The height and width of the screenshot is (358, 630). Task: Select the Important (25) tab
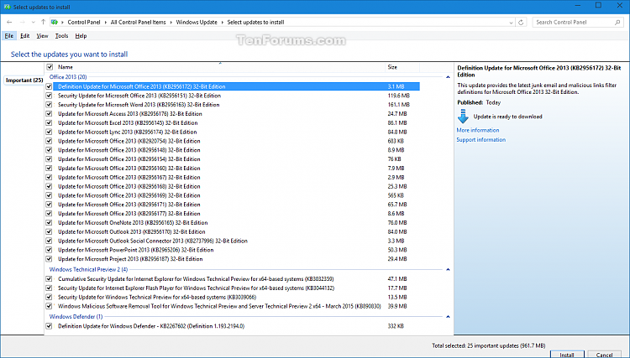coord(24,80)
